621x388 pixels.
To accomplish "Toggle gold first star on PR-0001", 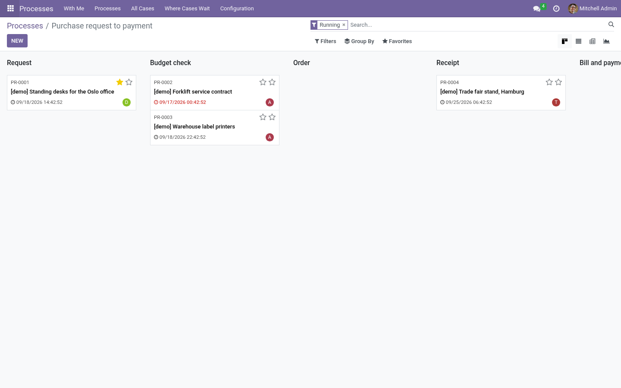I will coord(120,82).
